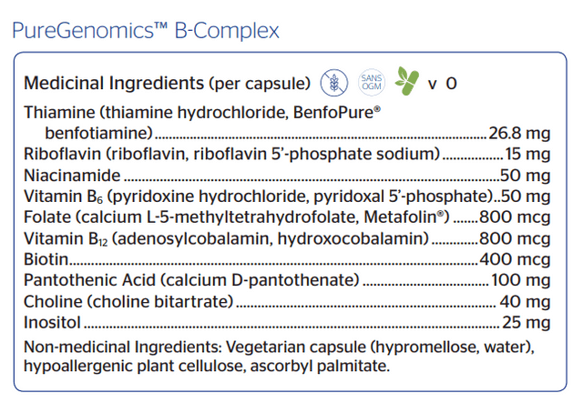Select the 26.8 mg benfotiamine amount
This screenshot has height=403, width=583.
tap(519, 134)
